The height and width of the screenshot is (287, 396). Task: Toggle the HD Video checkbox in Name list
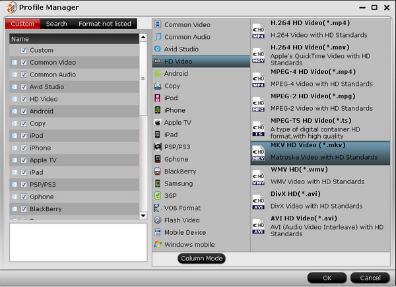pos(24,99)
